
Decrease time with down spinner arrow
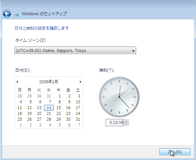(126, 124)
